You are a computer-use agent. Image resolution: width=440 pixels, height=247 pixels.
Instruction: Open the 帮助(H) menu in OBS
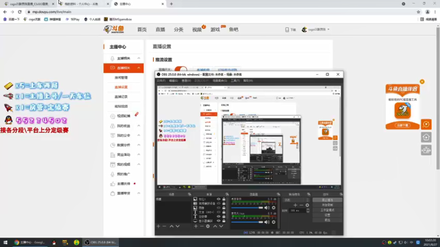click(248, 81)
